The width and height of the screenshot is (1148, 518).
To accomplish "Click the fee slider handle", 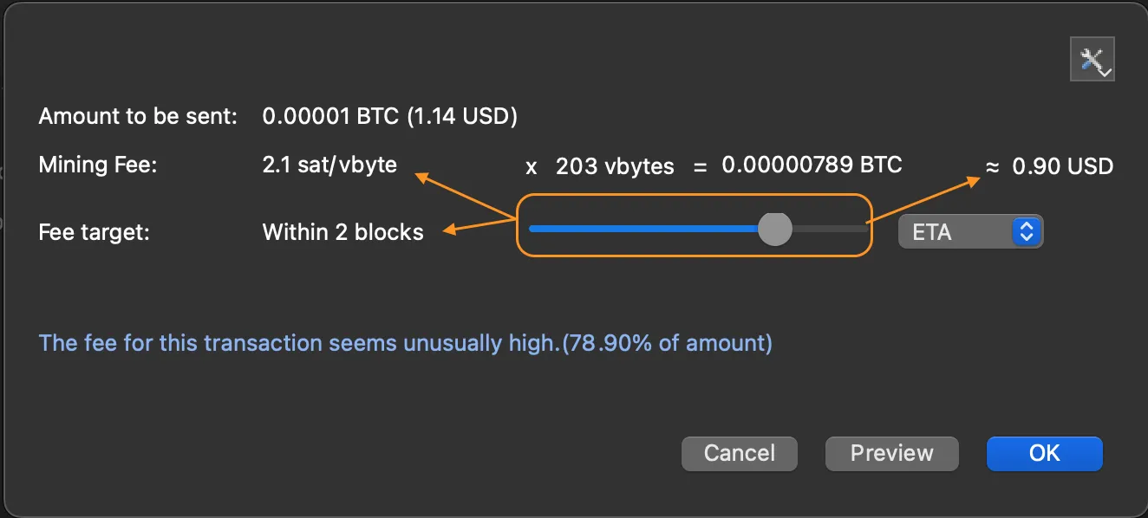I will (774, 230).
